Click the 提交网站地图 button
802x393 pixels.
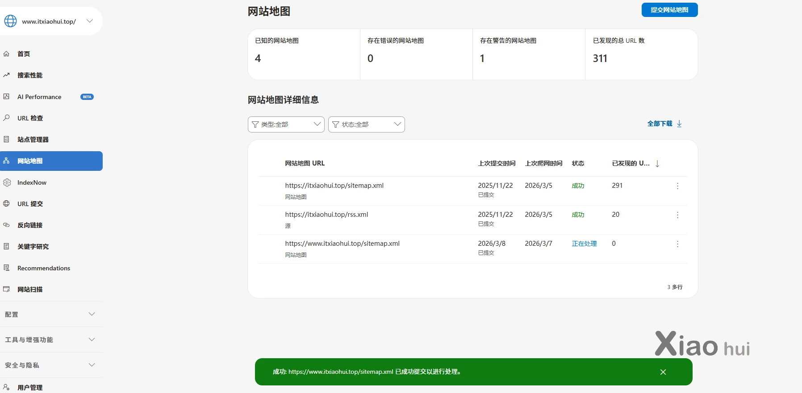pyautogui.click(x=669, y=10)
